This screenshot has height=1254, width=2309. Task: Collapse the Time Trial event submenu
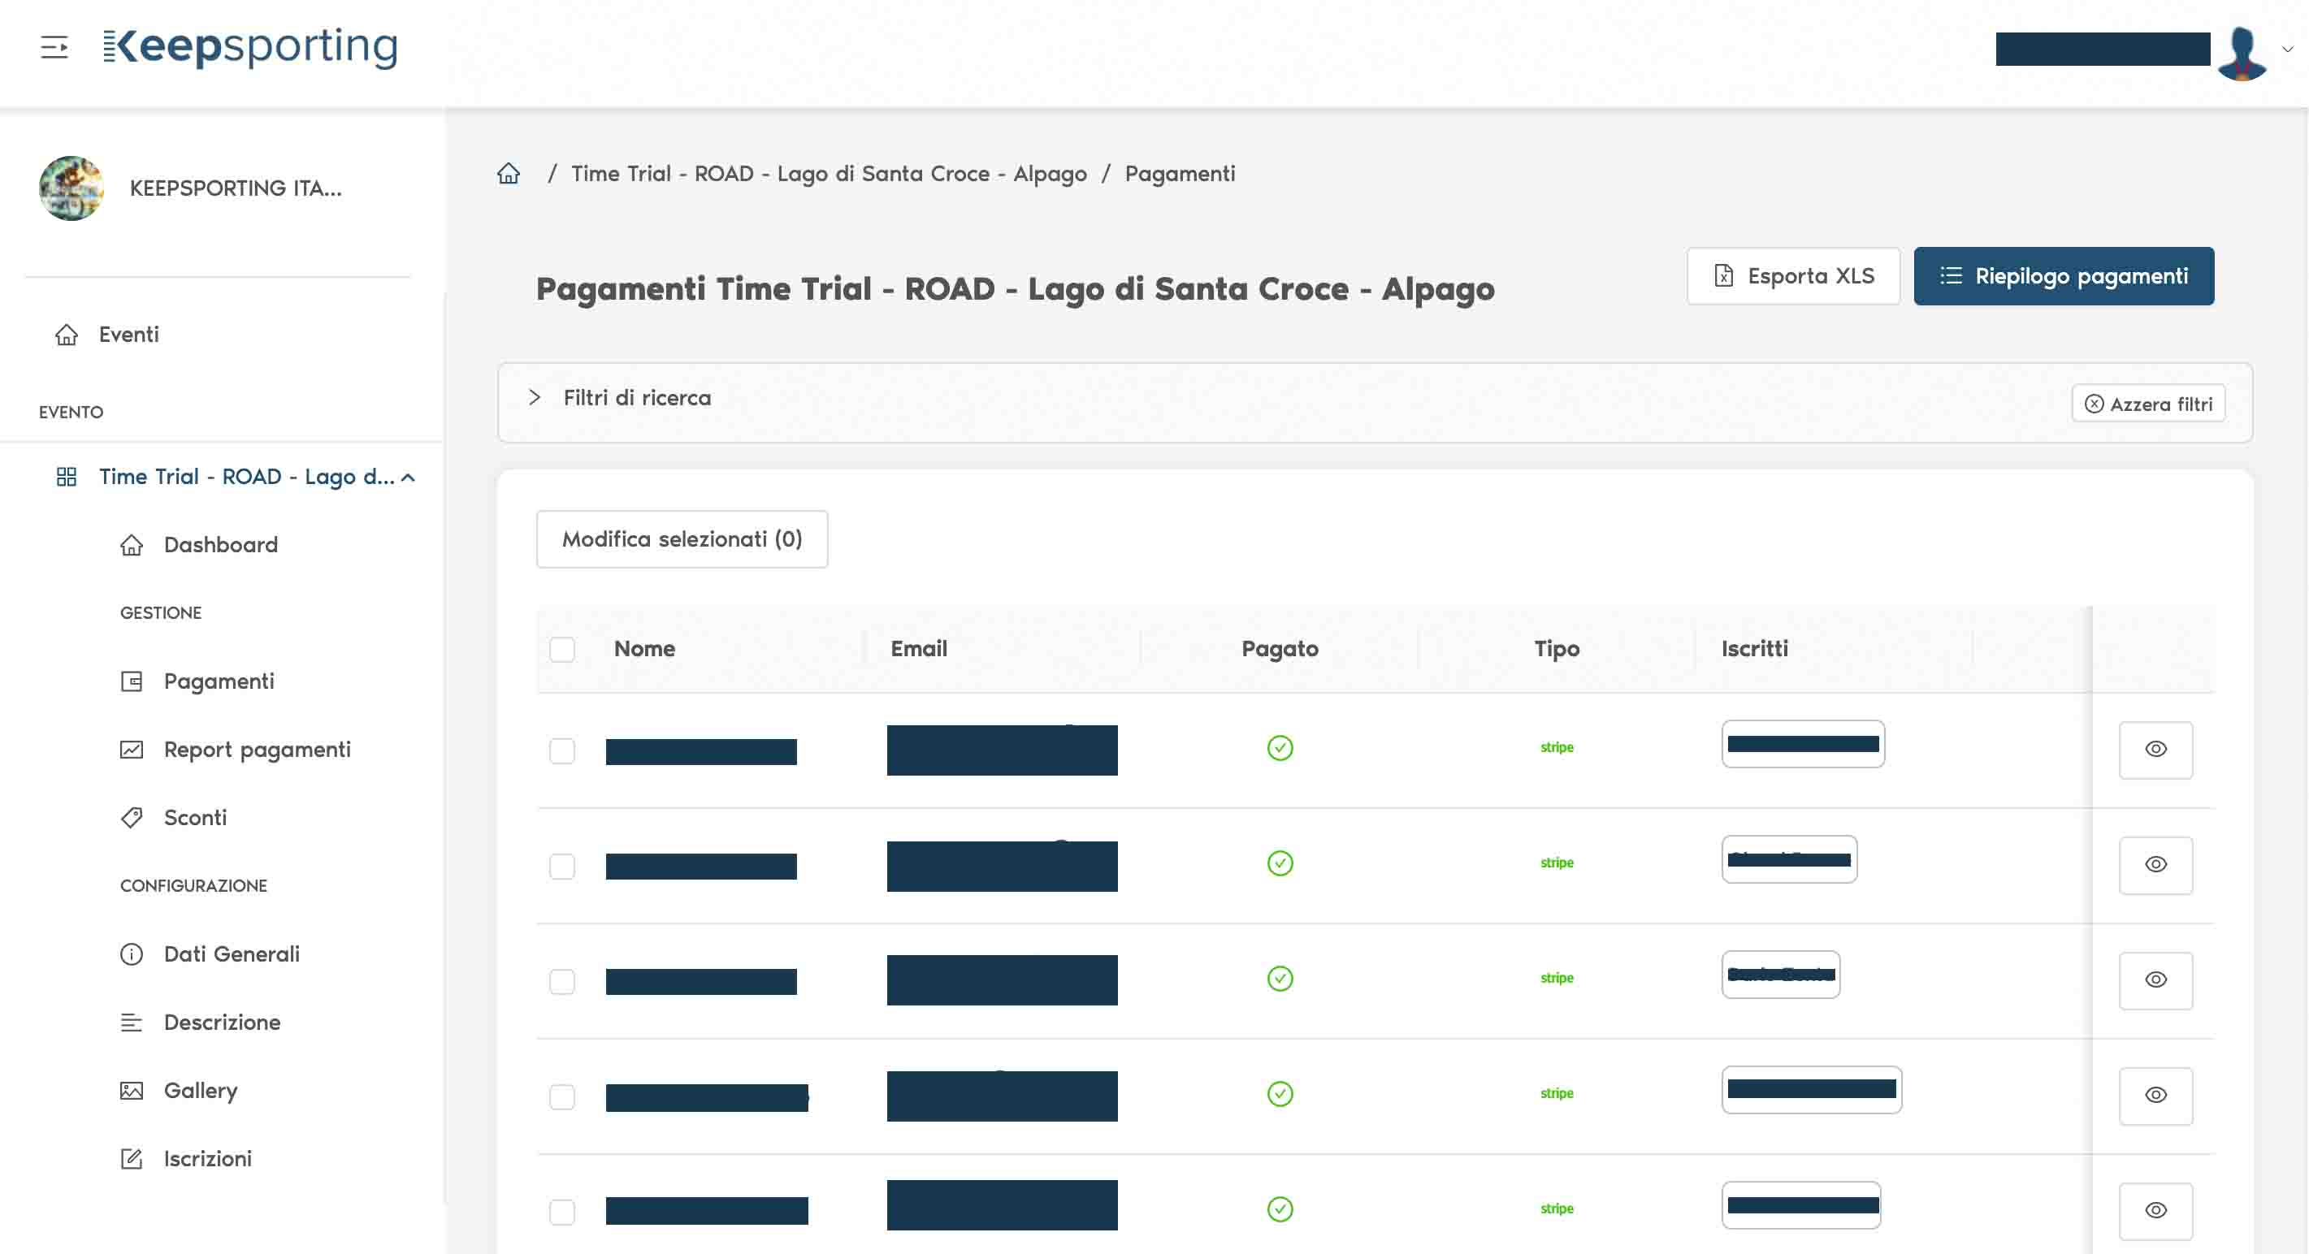click(x=408, y=477)
